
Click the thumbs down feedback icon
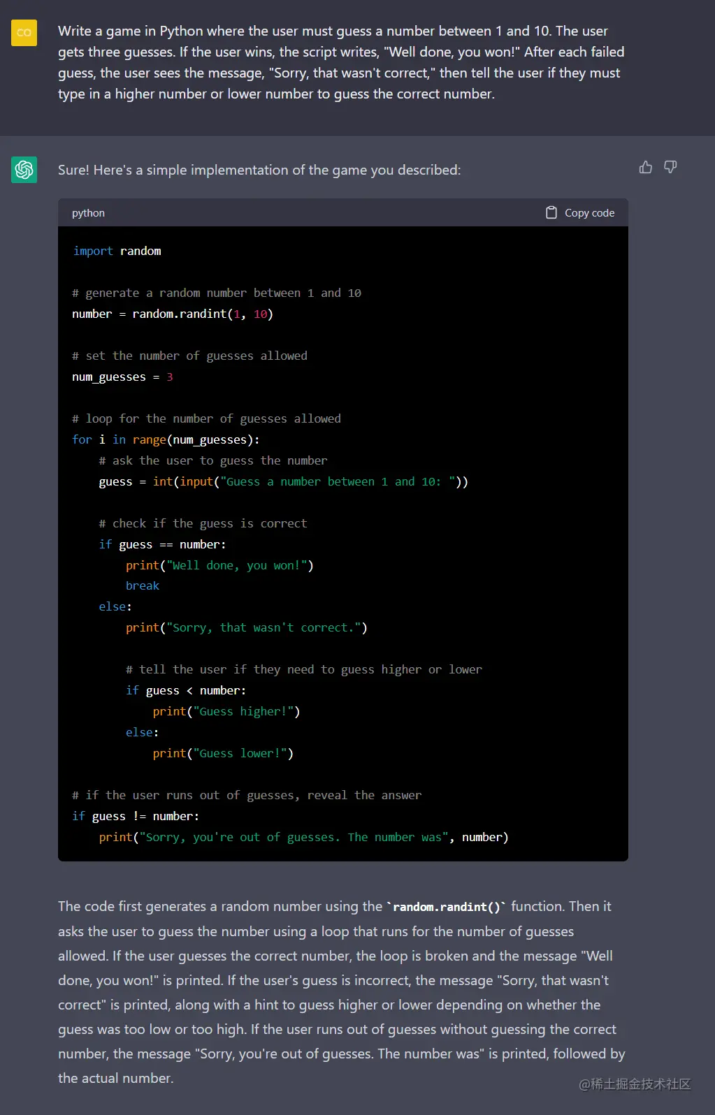pyautogui.click(x=670, y=167)
